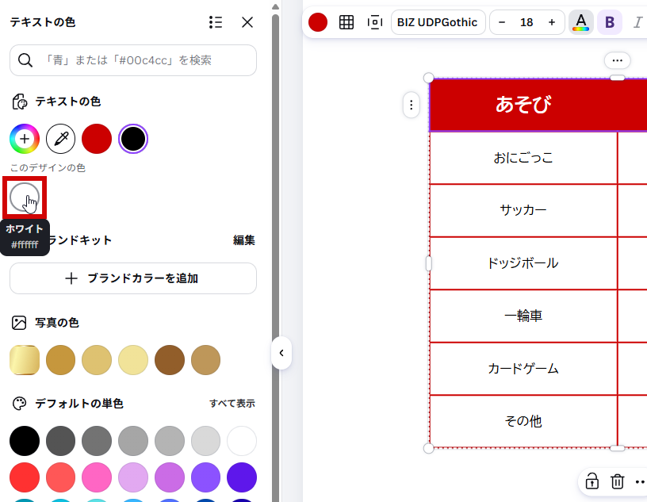
Task: Click the default colors palette icon
Action: click(19, 404)
